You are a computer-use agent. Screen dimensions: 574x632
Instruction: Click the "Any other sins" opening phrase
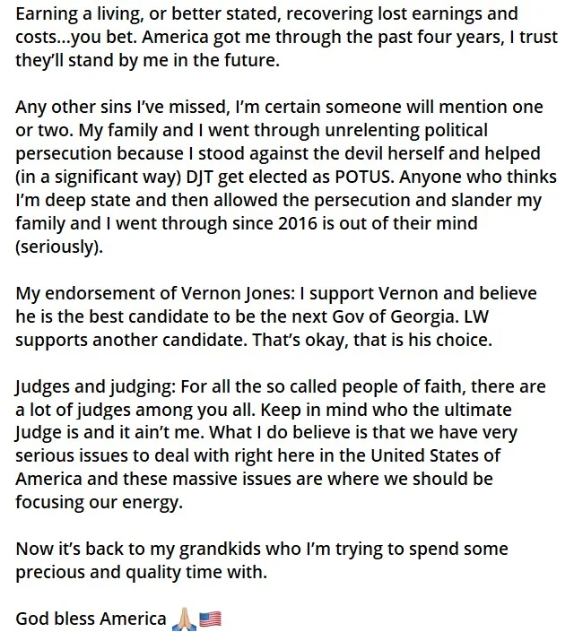click(72, 106)
